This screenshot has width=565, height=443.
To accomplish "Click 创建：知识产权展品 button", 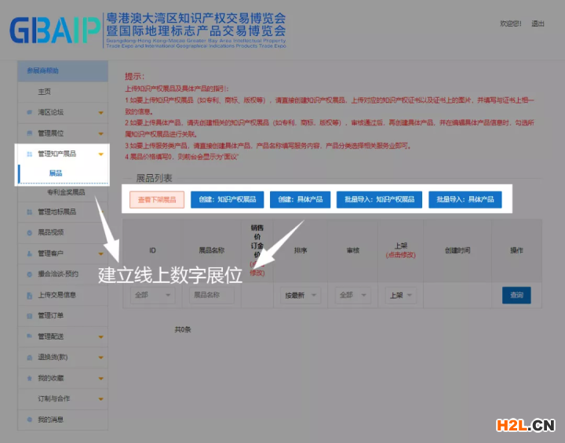I will [228, 199].
